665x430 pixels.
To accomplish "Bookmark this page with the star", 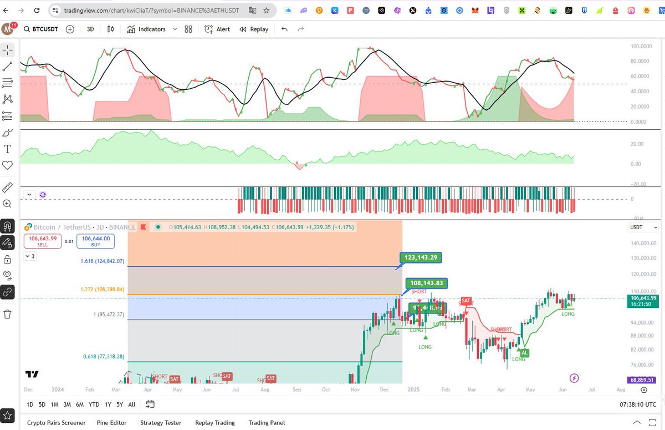I will coord(267,11).
